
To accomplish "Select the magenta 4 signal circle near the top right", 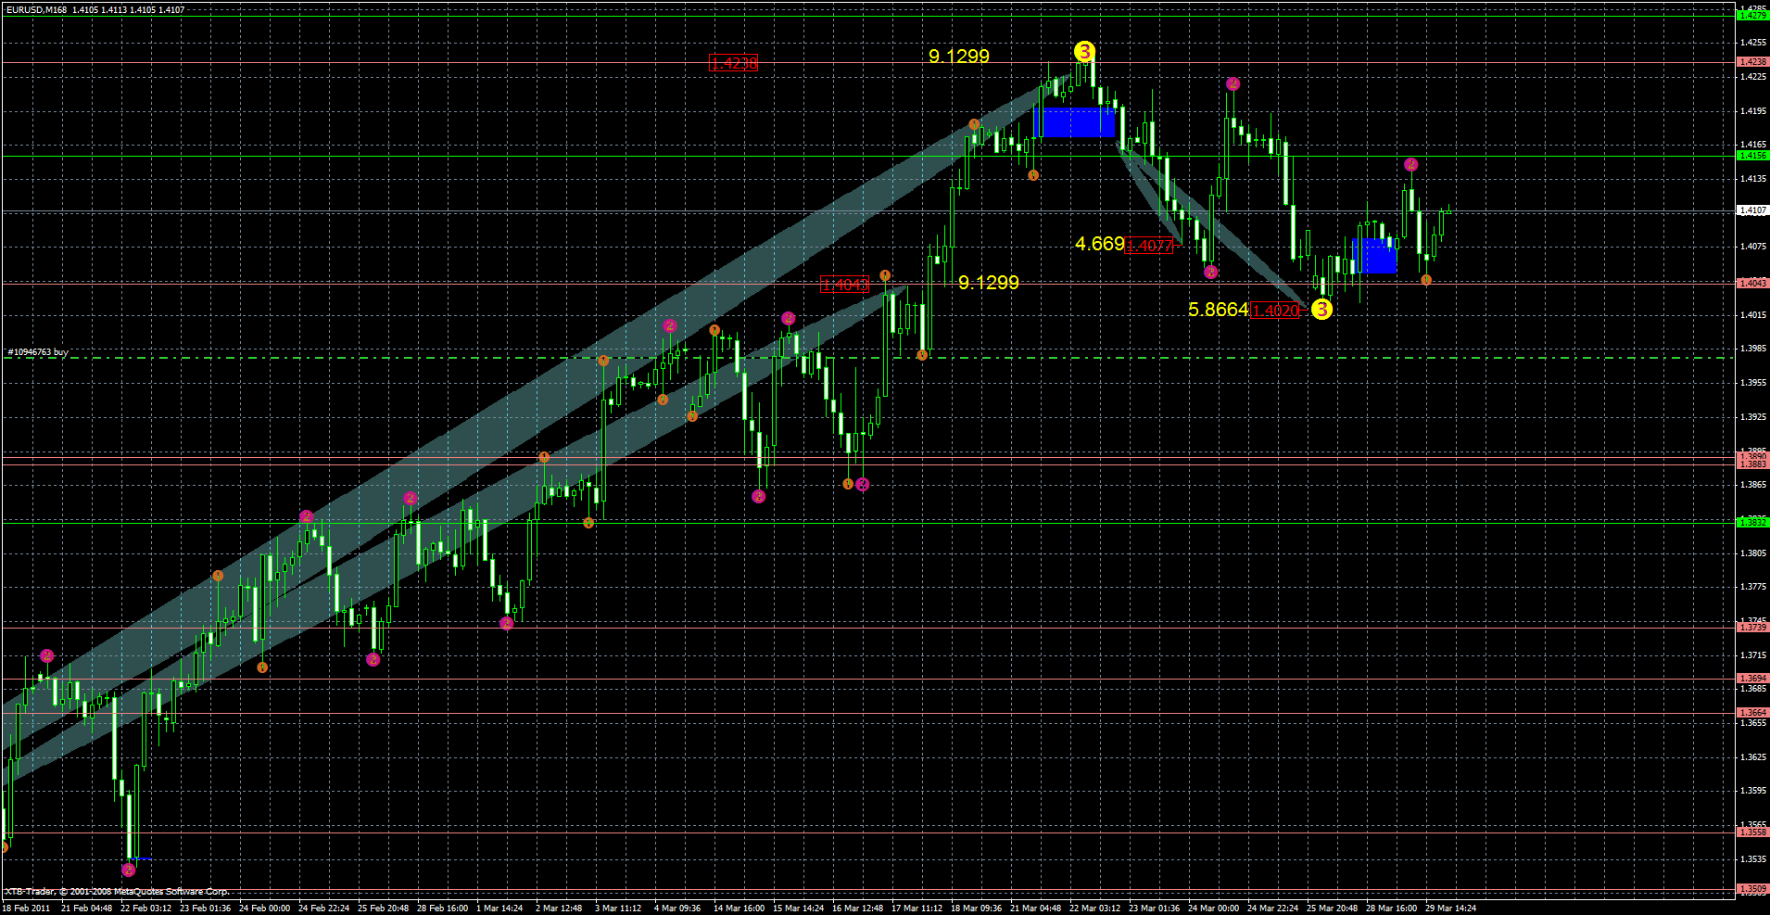I will coord(1232,83).
